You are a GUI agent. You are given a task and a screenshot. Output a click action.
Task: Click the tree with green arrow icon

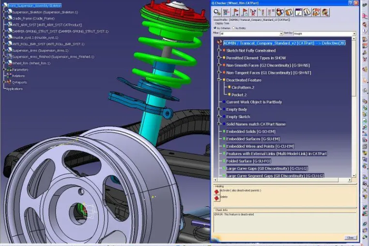tap(262, 12)
